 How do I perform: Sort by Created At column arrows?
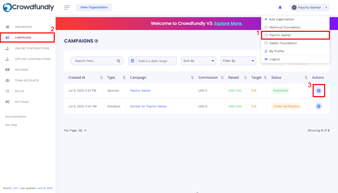101,78
